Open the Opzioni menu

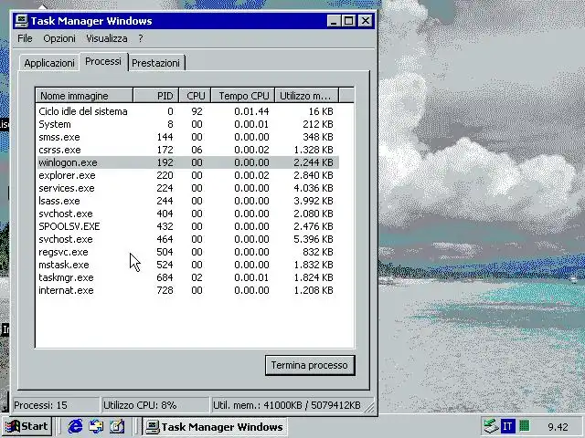pos(59,38)
